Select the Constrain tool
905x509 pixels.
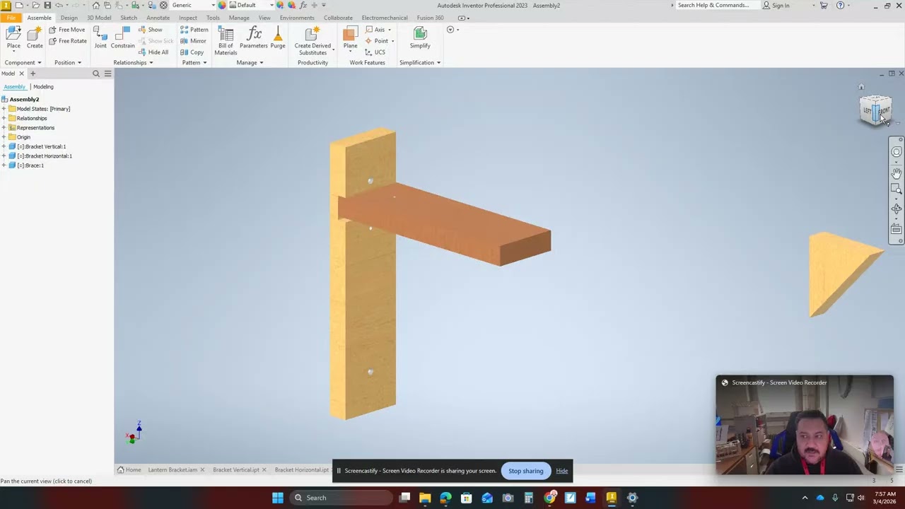[x=122, y=38]
